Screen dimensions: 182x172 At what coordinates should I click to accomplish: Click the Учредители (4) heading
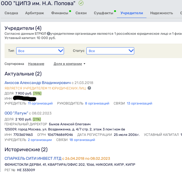pyautogui.click(x=23, y=28)
